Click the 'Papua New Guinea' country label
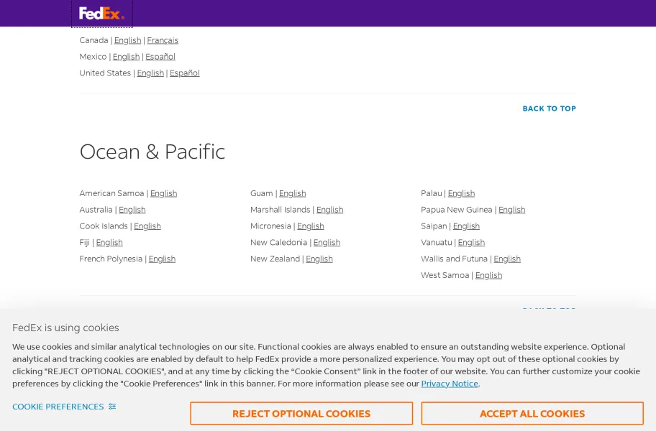656x431 pixels. (457, 210)
